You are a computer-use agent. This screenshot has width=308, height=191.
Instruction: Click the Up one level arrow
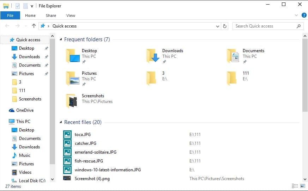pyautogui.click(x=34, y=26)
